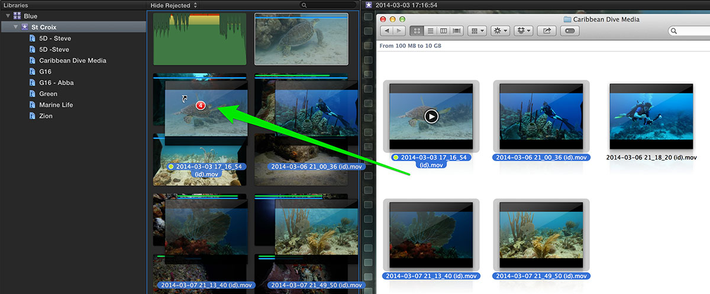710x294 pixels.
Task: Click the Finder search field
Action: coord(689,31)
